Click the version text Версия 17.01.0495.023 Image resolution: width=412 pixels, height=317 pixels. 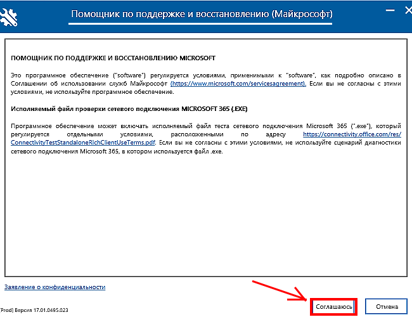tap(41, 310)
